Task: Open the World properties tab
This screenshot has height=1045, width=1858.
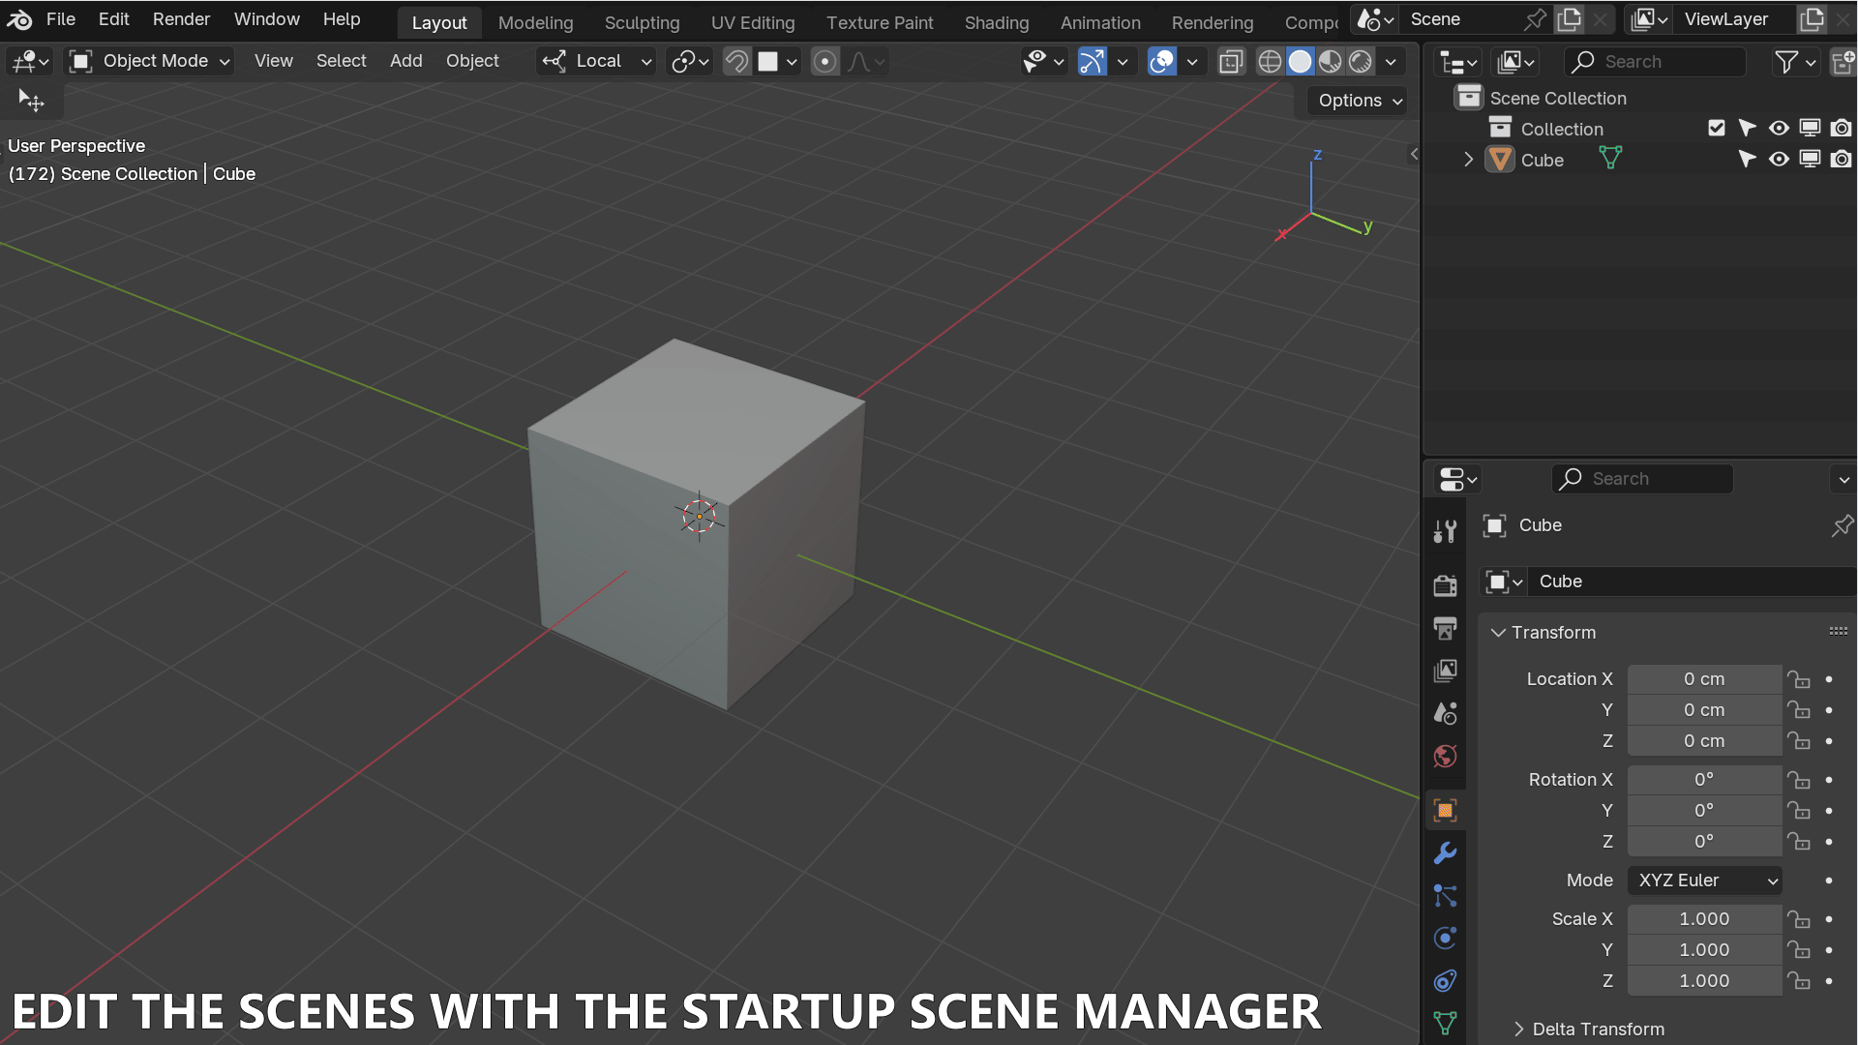Action: tap(1445, 756)
